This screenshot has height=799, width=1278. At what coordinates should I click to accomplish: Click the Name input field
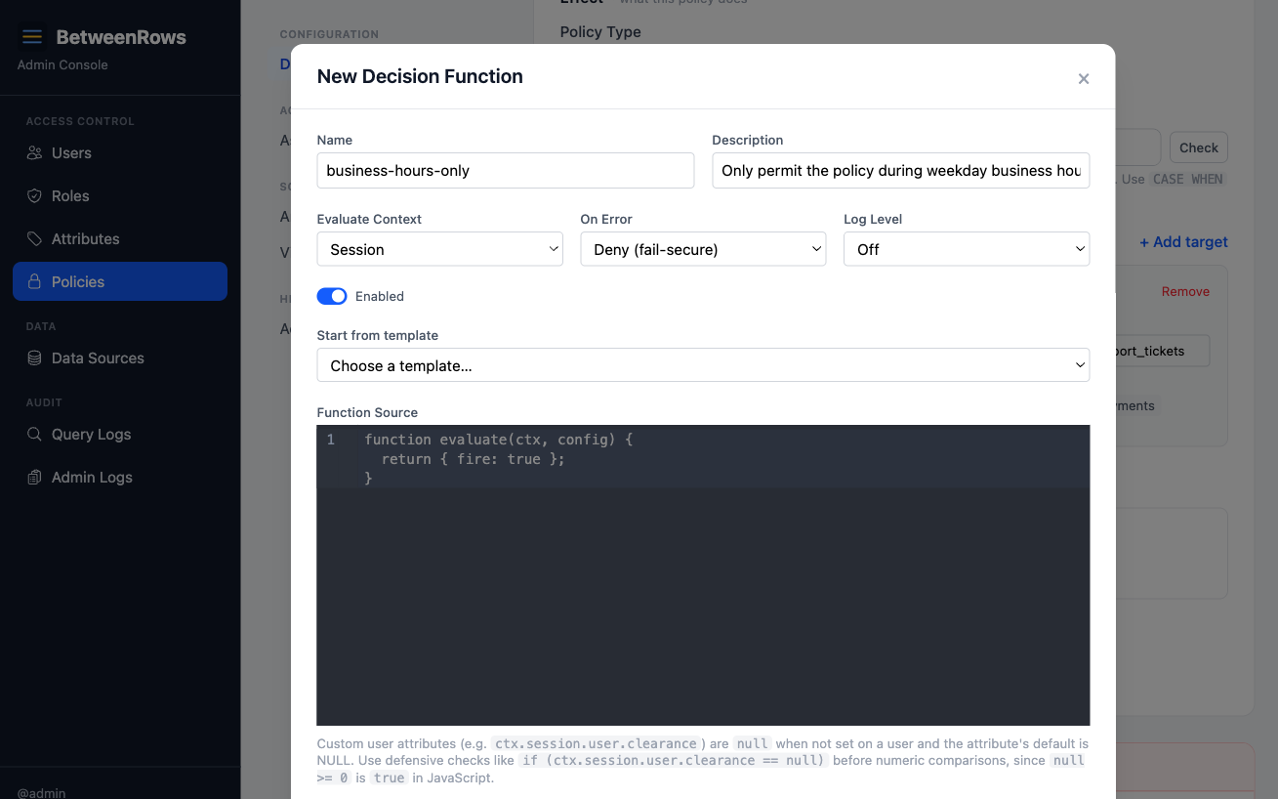(506, 170)
